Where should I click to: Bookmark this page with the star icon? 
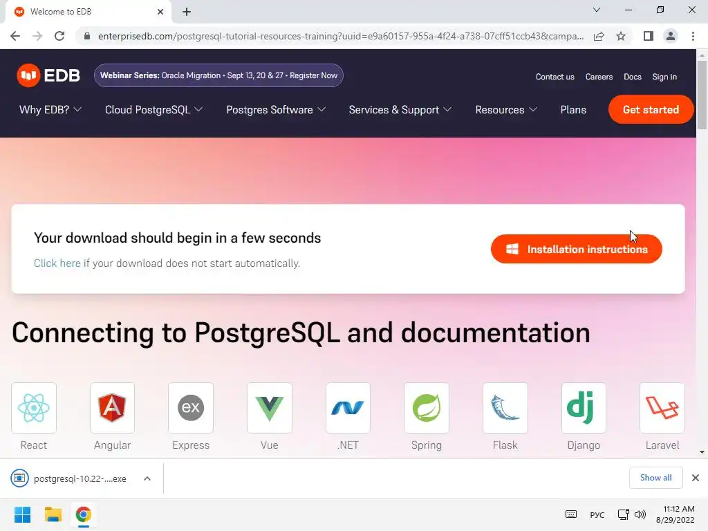pos(621,36)
